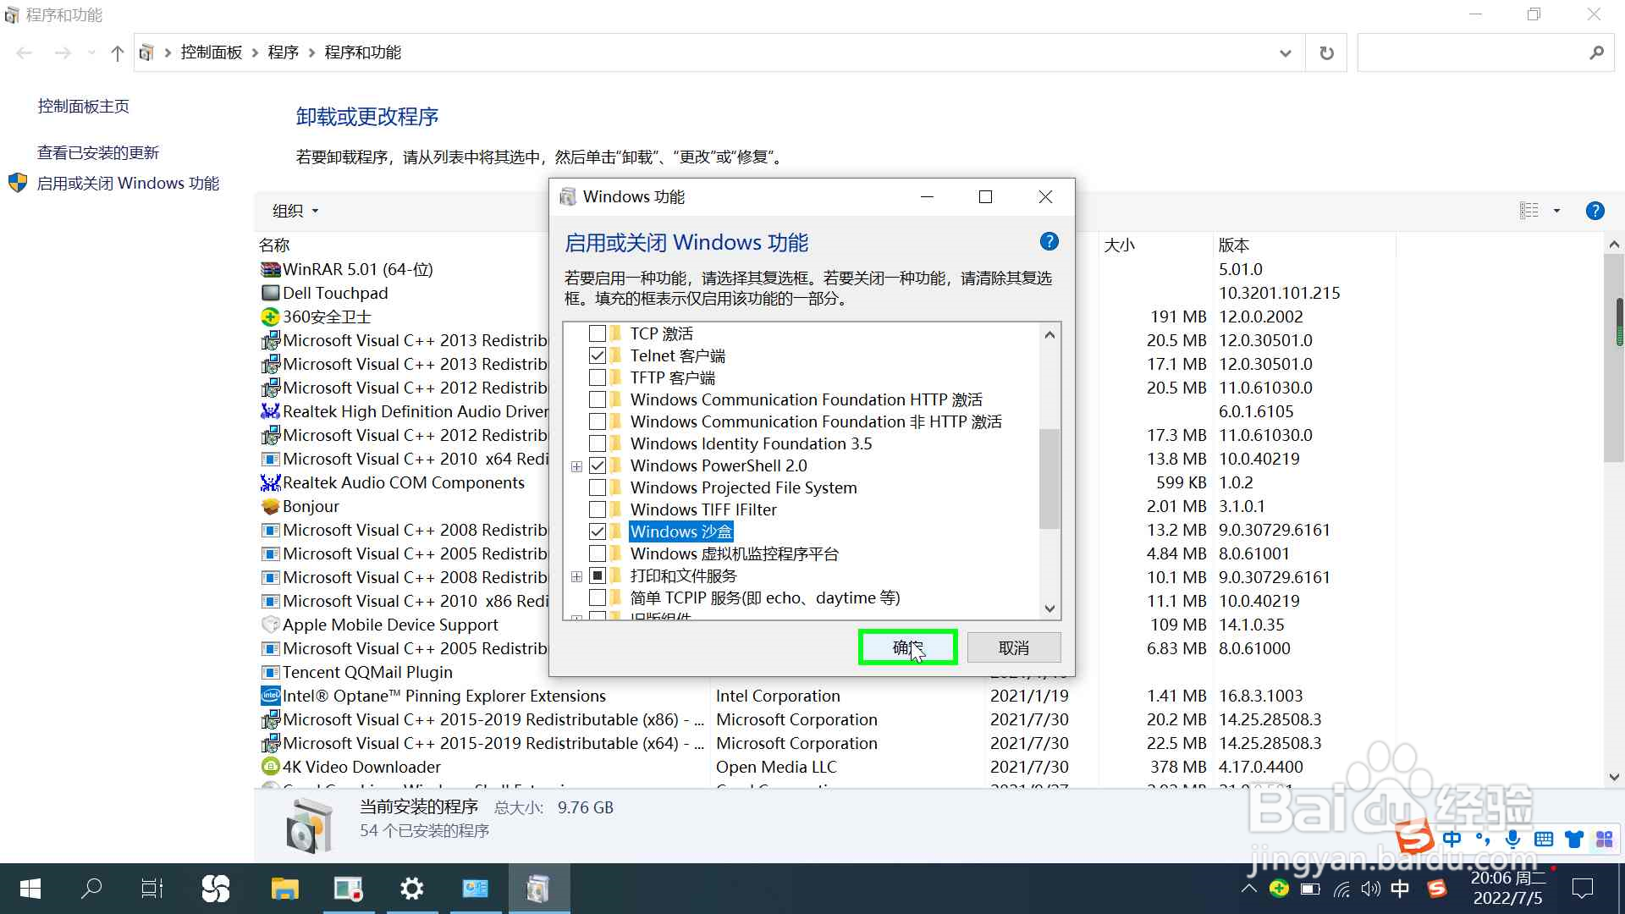
Task: Go back with the back arrow
Action: click(x=25, y=52)
